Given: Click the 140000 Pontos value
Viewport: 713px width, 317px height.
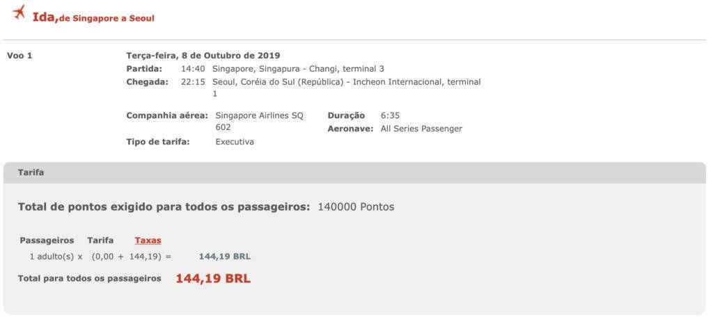Looking at the screenshot, I should (x=356, y=207).
